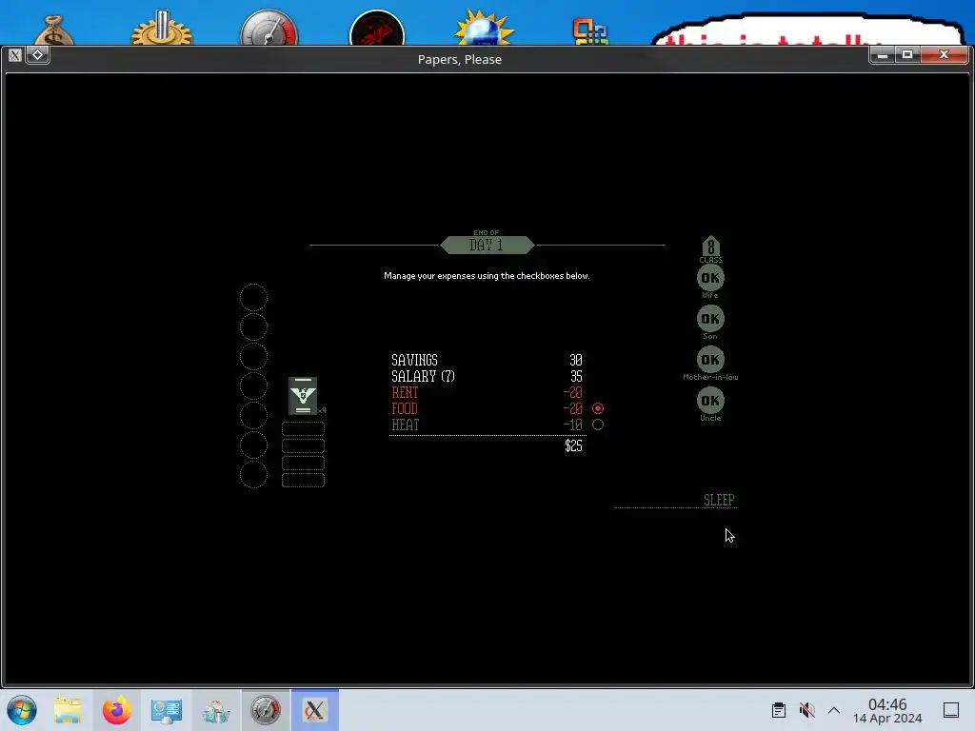Toggle the FOOD expense checkbox
The width and height of the screenshot is (975, 731).
tap(598, 408)
